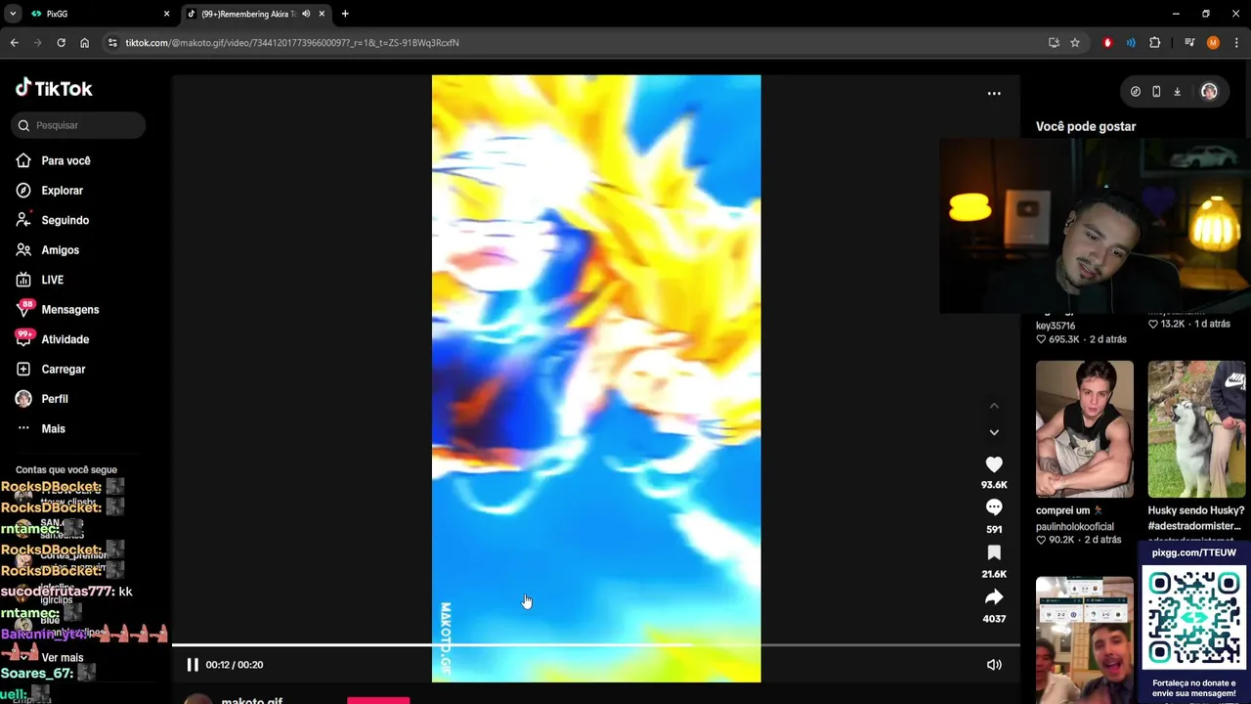Screen dimensions: 1251x704
Task: Open paulinholokooficial video thumbnail
Action: point(1085,429)
